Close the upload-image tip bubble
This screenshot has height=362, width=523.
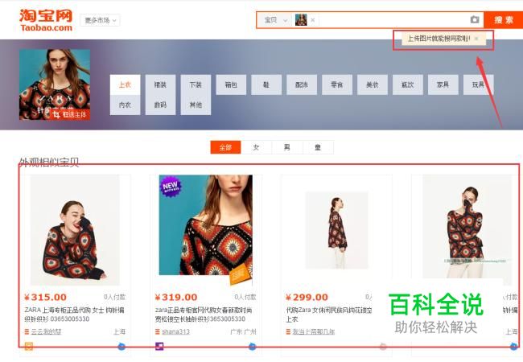point(476,39)
